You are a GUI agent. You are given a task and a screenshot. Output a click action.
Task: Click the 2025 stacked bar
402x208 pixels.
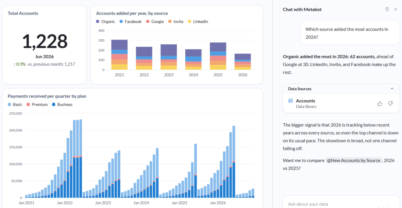click(218, 56)
